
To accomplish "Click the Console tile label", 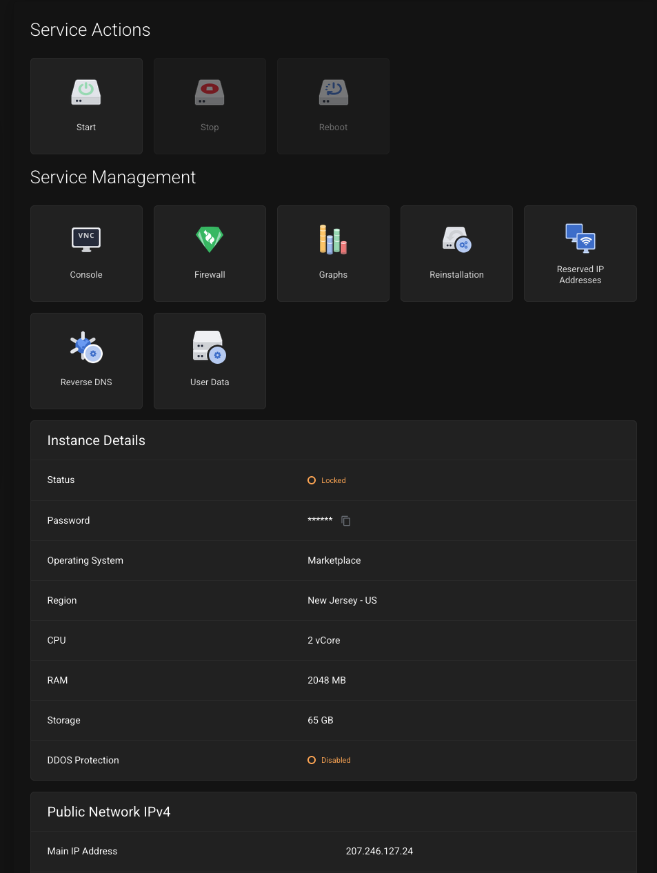I will coord(86,275).
